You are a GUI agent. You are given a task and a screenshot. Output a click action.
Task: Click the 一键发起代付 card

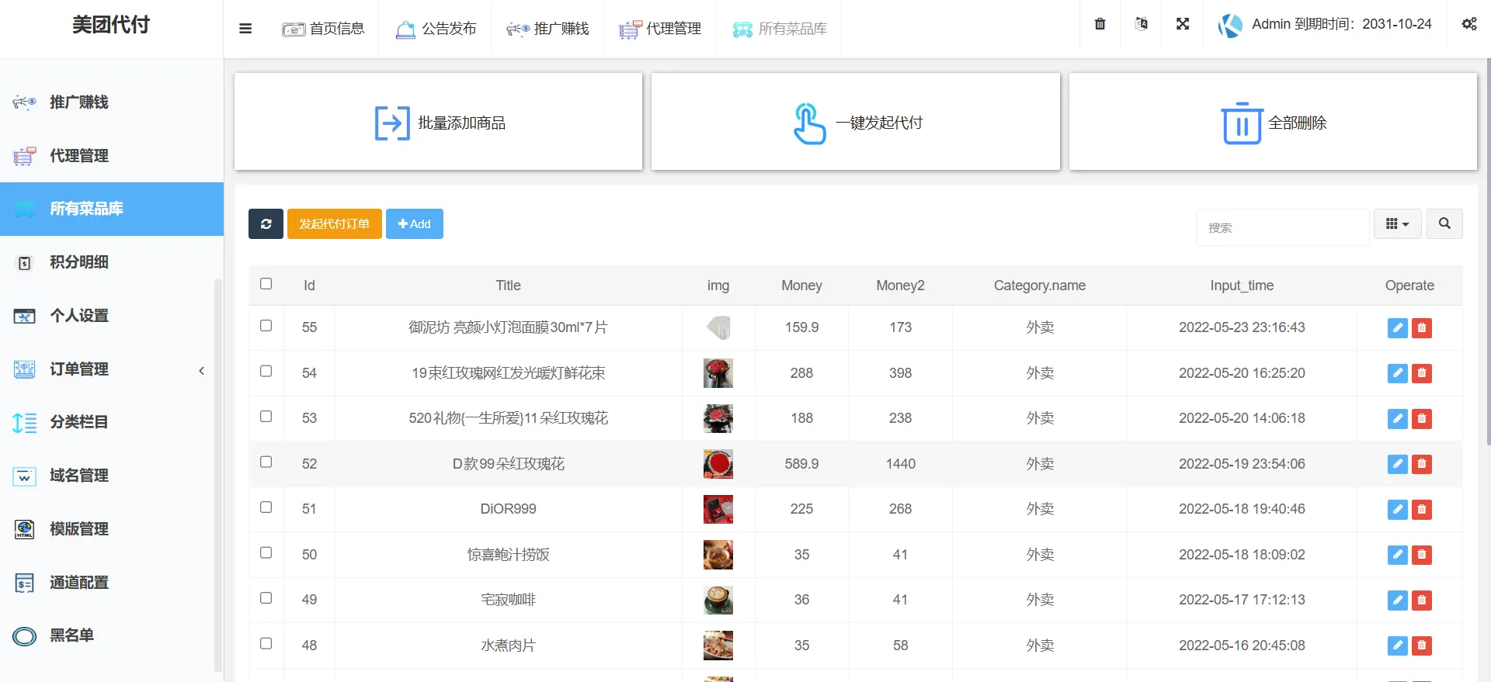tap(856, 122)
